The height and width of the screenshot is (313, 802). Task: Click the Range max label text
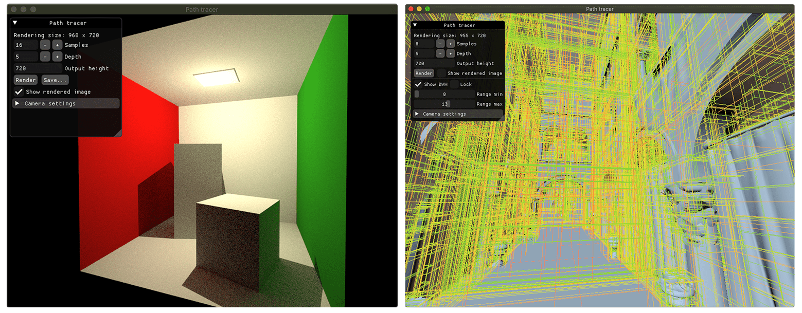490,104
